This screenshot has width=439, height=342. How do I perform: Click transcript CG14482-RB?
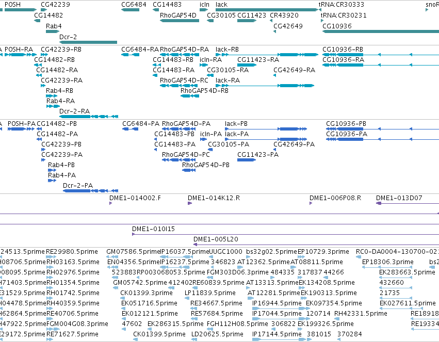(38, 65)
